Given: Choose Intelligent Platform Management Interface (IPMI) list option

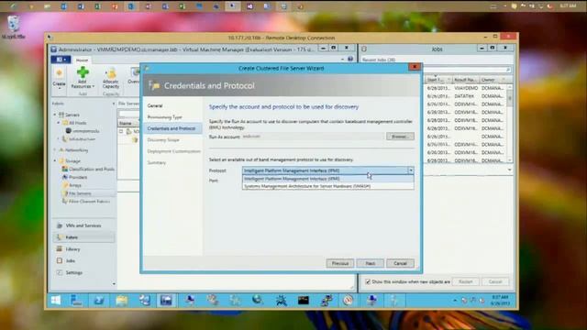Looking at the screenshot, I should [328, 179].
